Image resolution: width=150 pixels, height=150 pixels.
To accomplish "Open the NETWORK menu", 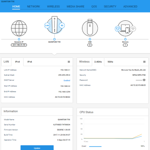I will 34,7.
